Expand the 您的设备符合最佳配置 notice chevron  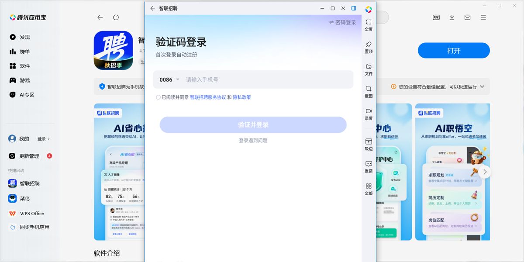482,86
